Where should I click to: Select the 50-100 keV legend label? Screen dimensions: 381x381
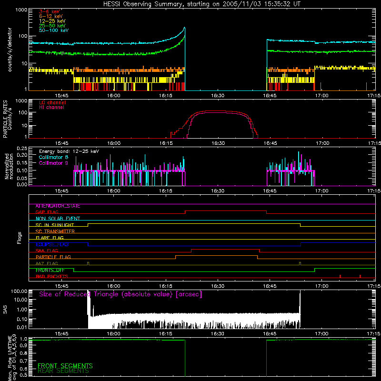tap(54, 30)
